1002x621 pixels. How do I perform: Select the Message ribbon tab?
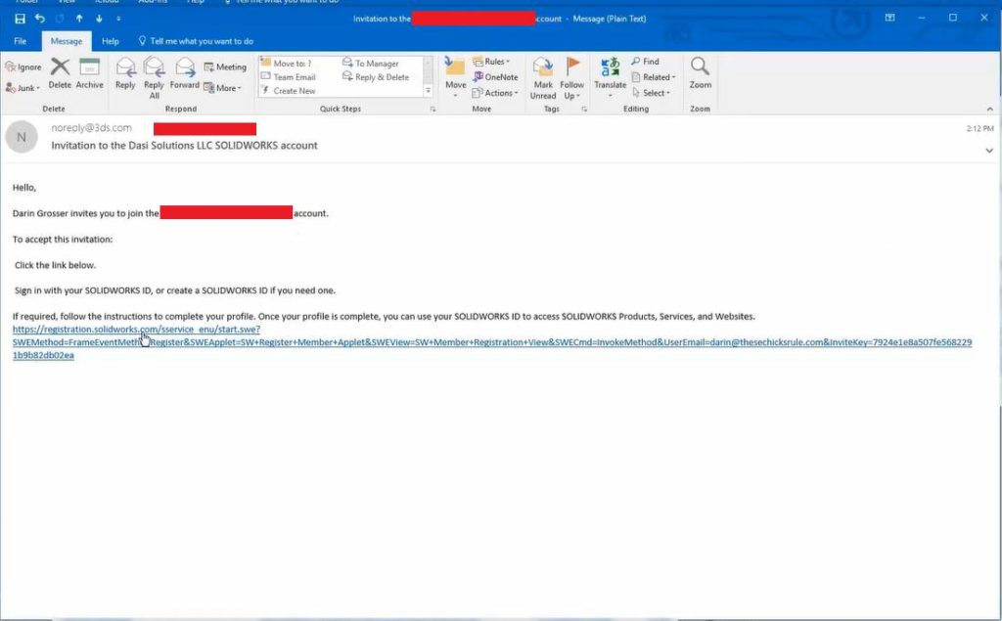67,41
